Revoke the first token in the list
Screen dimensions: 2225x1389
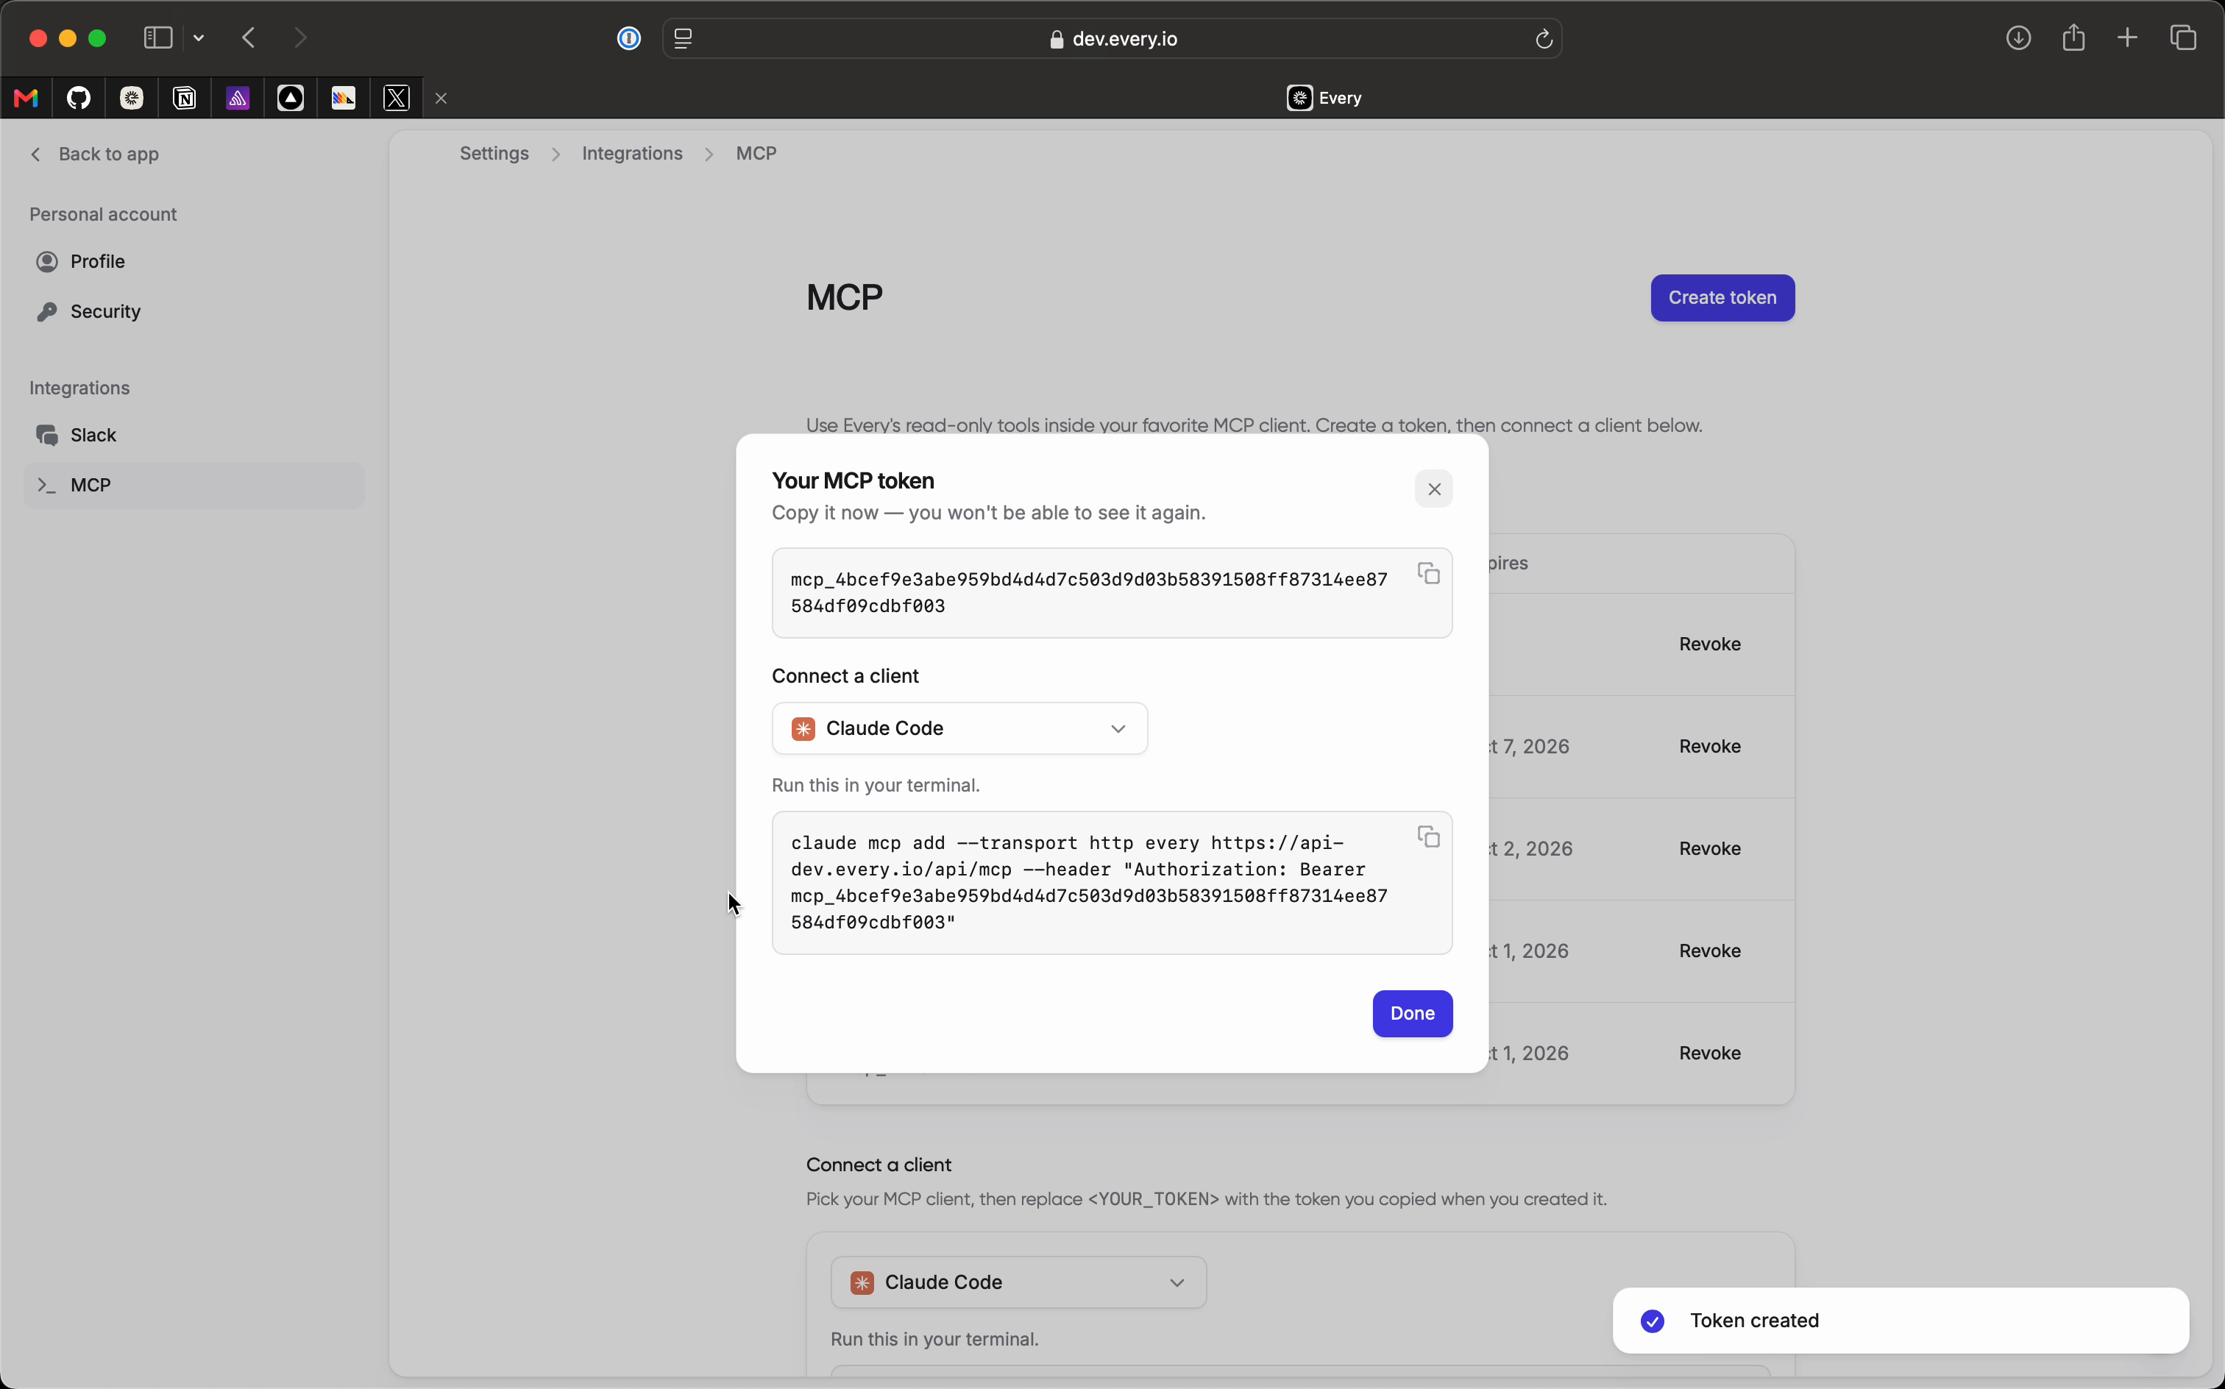[1708, 644]
